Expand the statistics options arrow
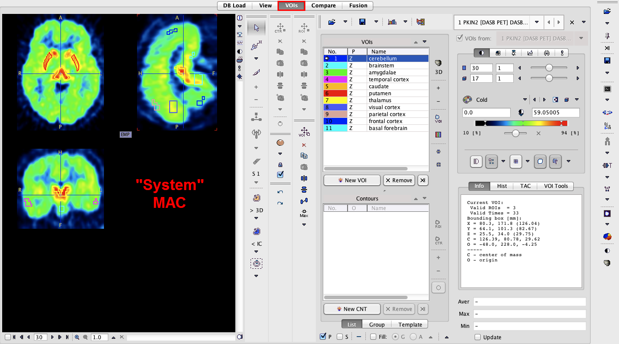This screenshot has width=619, height=344. [x=405, y=22]
